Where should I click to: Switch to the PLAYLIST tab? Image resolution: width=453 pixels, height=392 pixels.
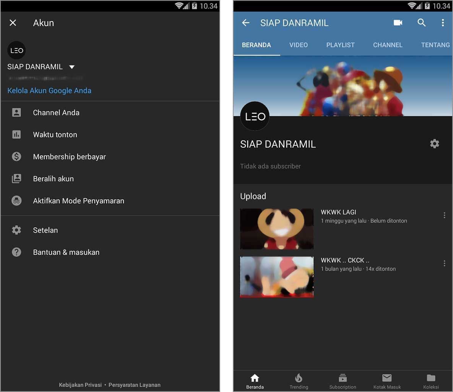coord(340,45)
